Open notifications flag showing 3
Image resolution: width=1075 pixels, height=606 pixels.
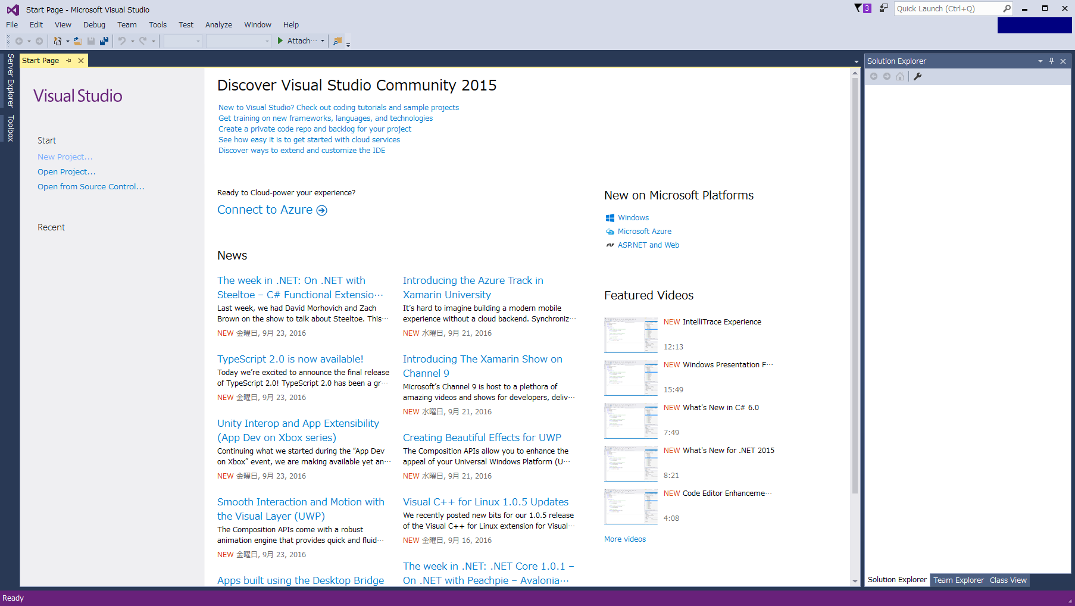click(x=862, y=8)
